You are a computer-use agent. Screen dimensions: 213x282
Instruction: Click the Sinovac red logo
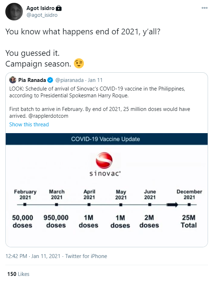coord(104,160)
